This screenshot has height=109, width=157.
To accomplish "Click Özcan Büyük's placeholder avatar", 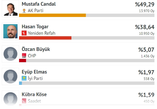I will point(11,54).
